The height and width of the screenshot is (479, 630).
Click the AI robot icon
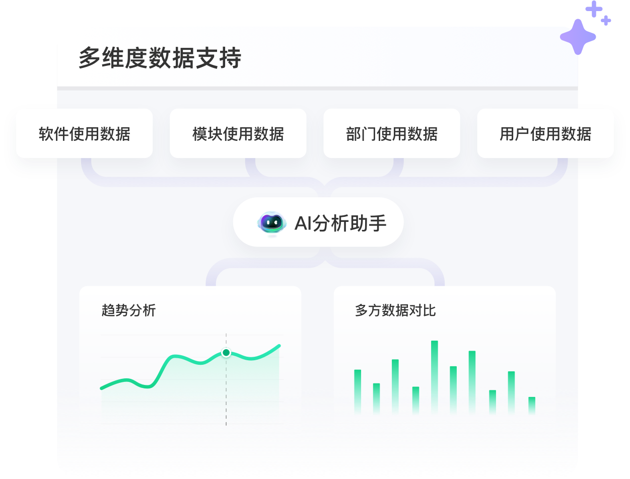click(271, 221)
